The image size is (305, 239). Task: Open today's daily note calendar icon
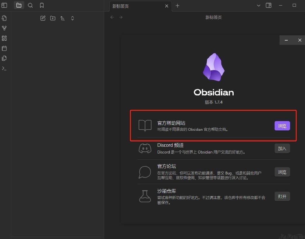4,48
